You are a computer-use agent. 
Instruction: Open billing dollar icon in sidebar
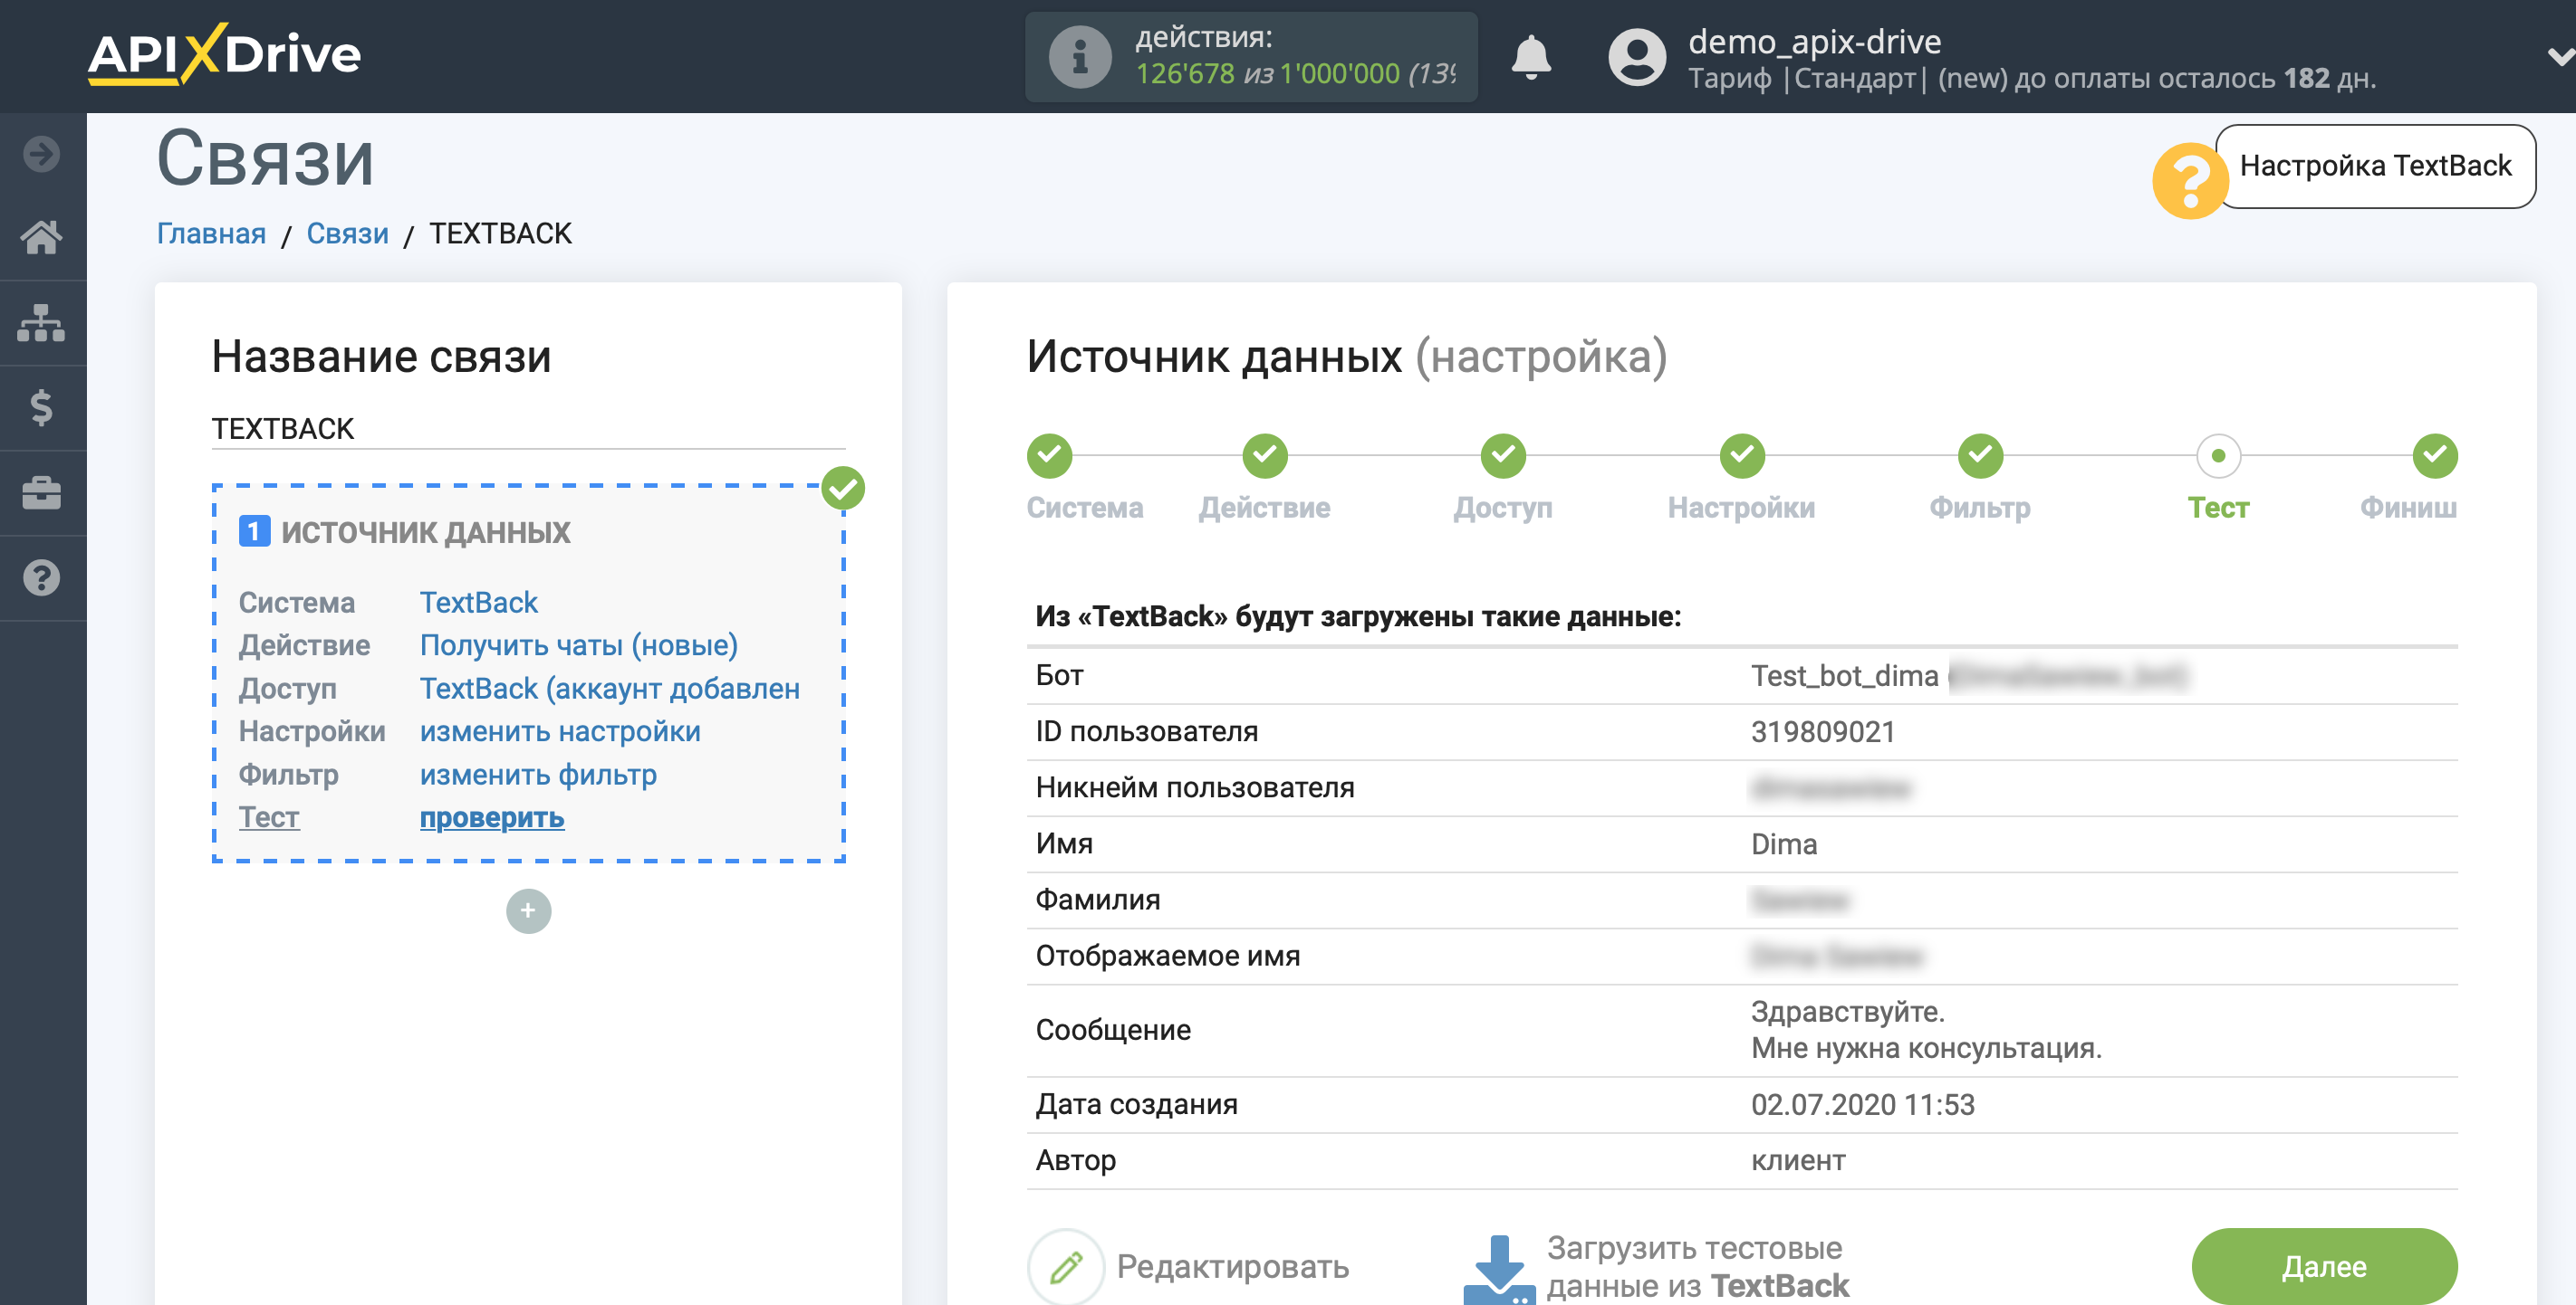click(42, 407)
